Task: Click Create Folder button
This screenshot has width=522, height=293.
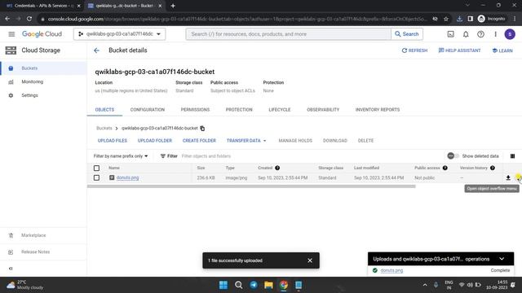Action: [199, 141]
